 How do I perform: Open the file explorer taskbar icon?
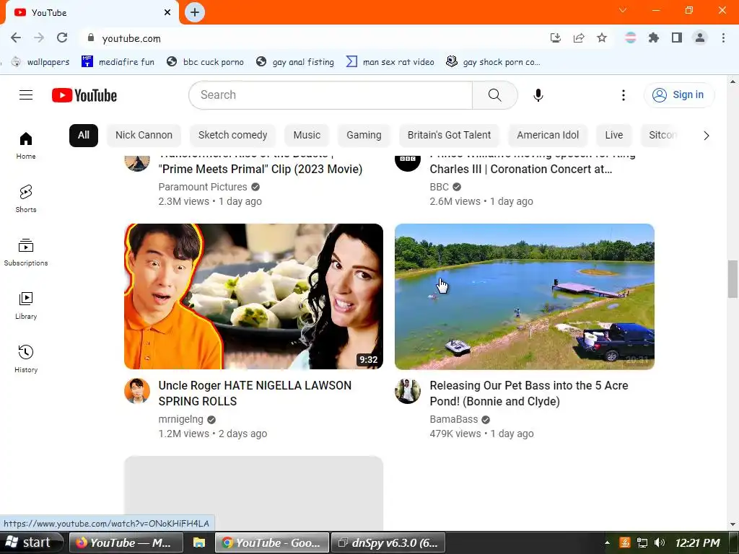199,542
